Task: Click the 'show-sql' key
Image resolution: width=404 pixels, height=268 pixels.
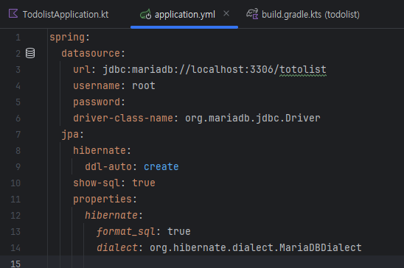Action: click(97, 183)
